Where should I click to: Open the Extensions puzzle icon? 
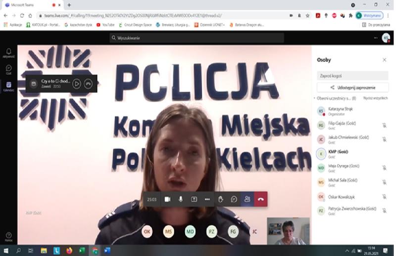click(350, 16)
